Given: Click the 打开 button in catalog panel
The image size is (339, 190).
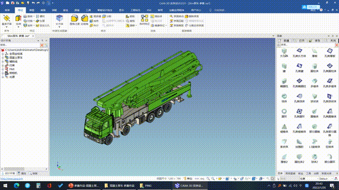Looking at the screenshot, I should (300, 41).
